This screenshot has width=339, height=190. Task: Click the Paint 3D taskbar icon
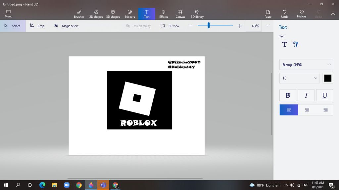(x=91, y=185)
